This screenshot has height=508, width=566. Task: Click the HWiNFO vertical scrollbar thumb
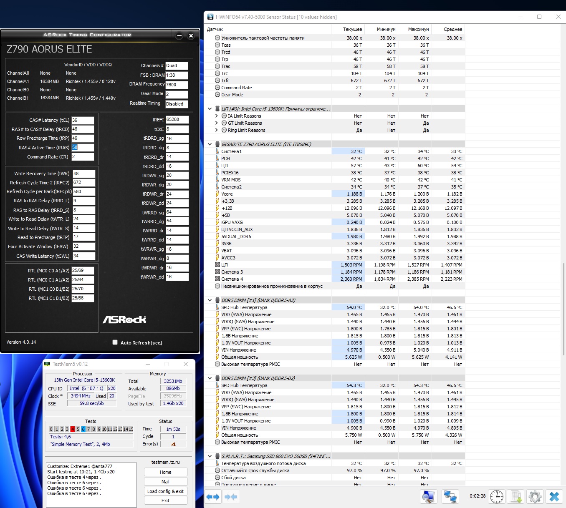[x=563, y=309]
